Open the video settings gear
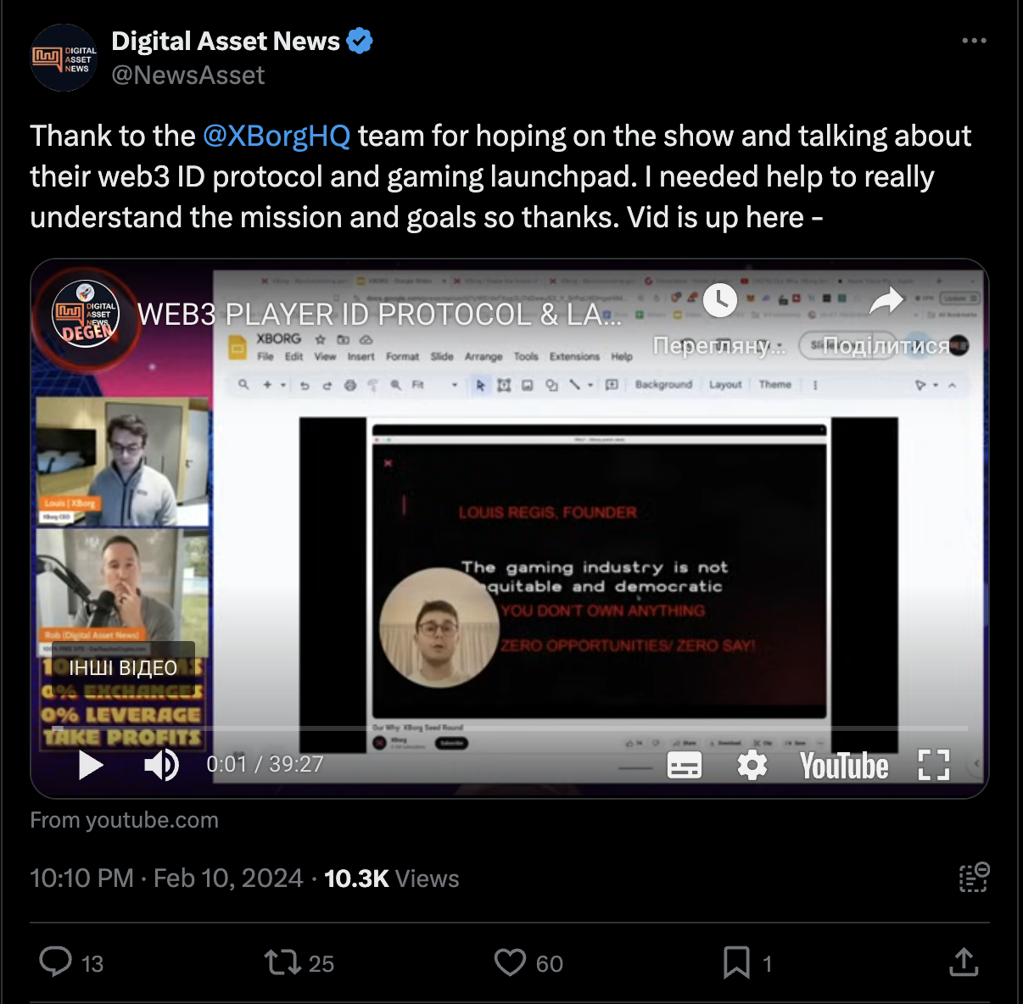The height and width of the screenshot is (1004, 1023). pyautogui.click(x=752, y=765)
